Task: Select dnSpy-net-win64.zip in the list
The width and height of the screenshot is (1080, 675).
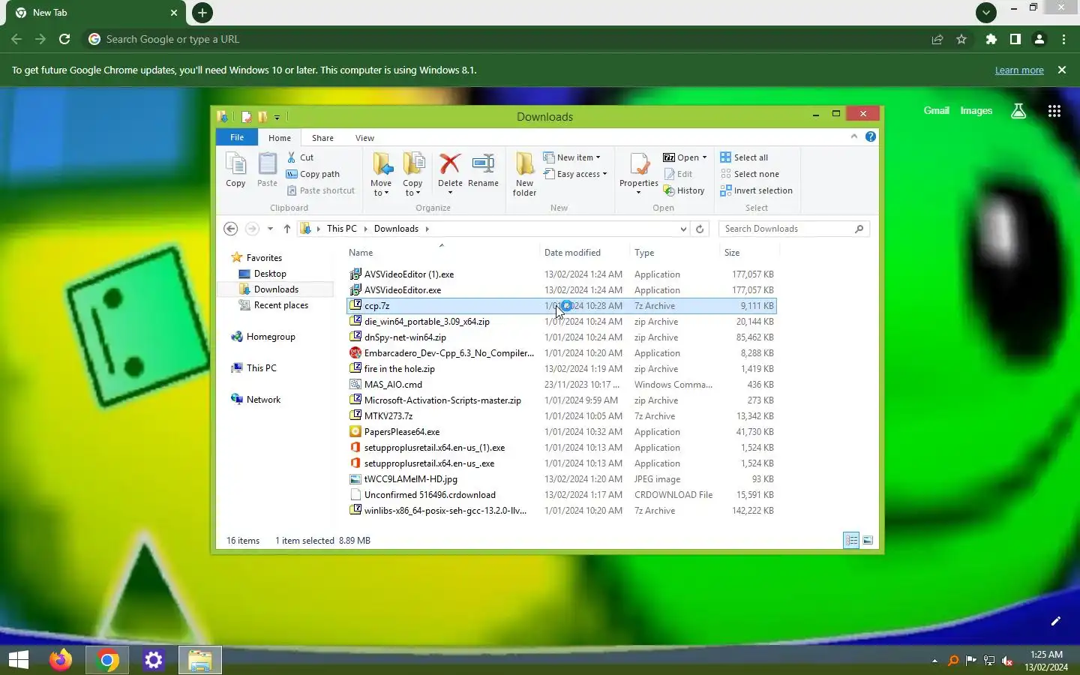Action: [561, 337]
